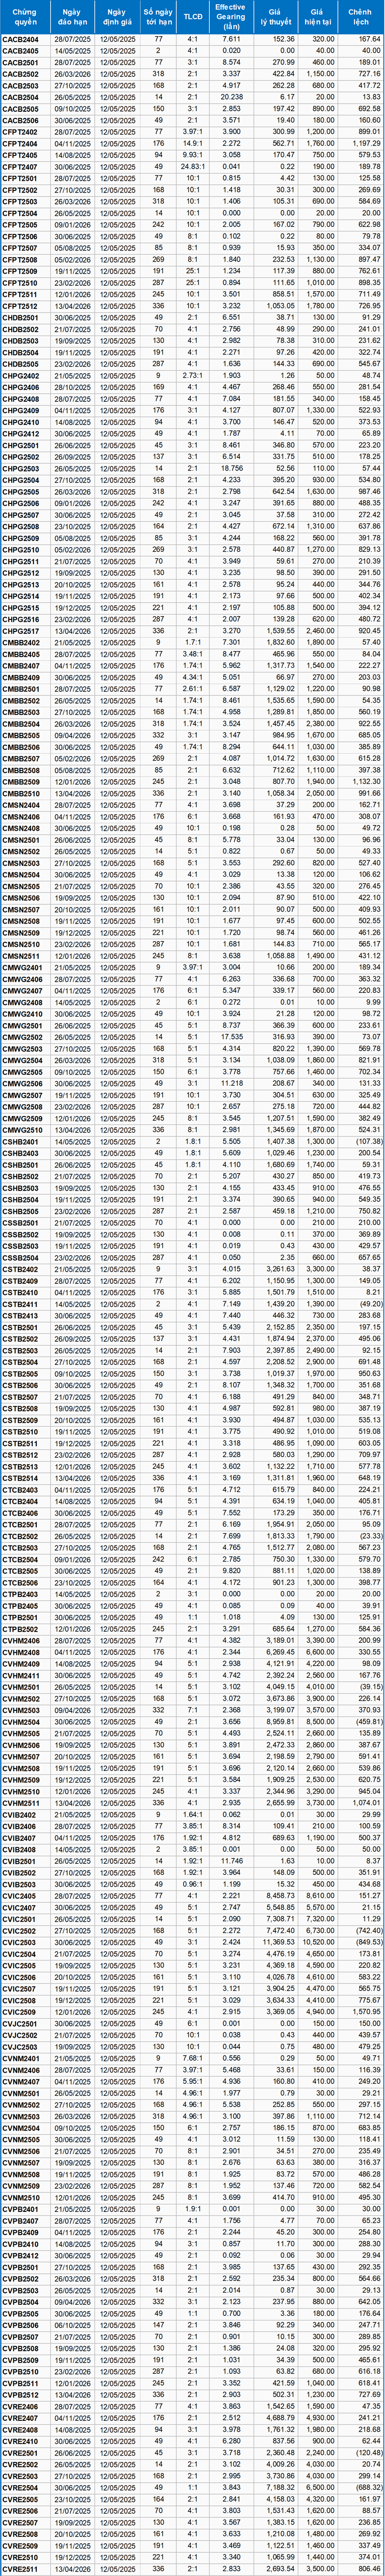385x2576 pixels.
Task: Select the CHDB2501 warrant code
Action: pos(21,318)
